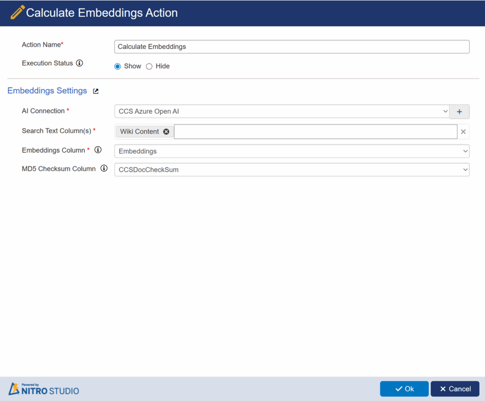485x401 pixels.
Task: Click the AI Connection label
Action: [x=43, y=111]
